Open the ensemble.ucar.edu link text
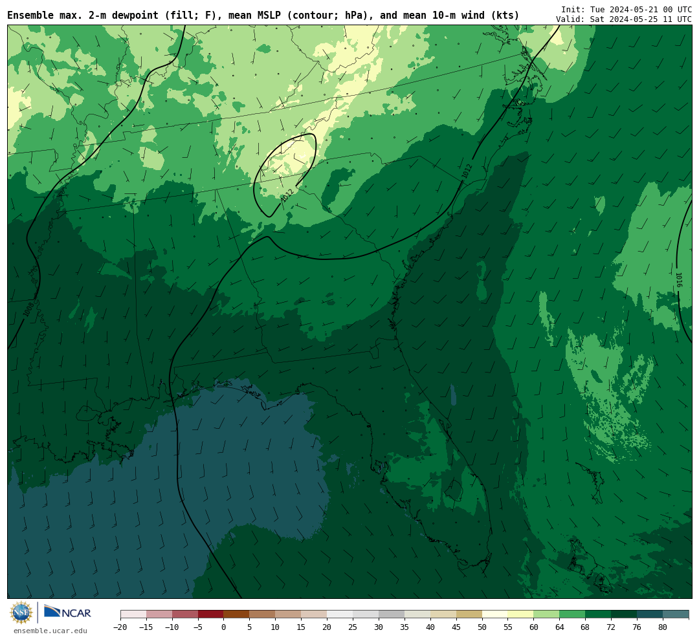 click(50, 631)
